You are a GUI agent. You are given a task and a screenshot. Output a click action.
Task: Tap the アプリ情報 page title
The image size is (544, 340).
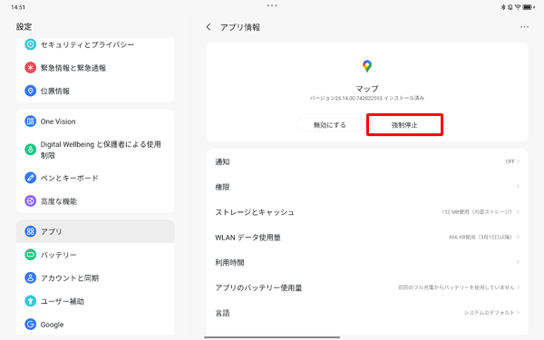(x=240, y=27)
